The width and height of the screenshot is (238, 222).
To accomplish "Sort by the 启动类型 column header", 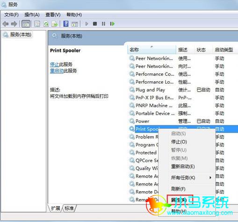I will pos(225,50).
